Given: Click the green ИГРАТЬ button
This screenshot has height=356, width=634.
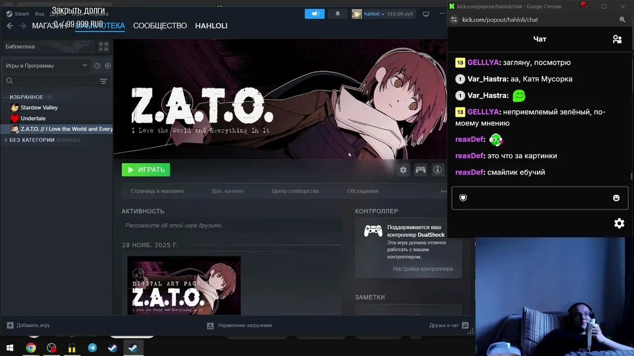Looking at the screenshot, I should pyautogui.click(x=146, y=170).
